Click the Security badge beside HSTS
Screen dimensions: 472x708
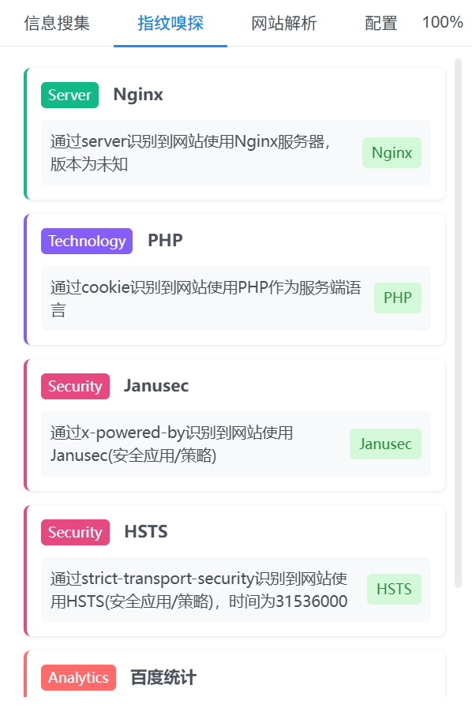75,532
